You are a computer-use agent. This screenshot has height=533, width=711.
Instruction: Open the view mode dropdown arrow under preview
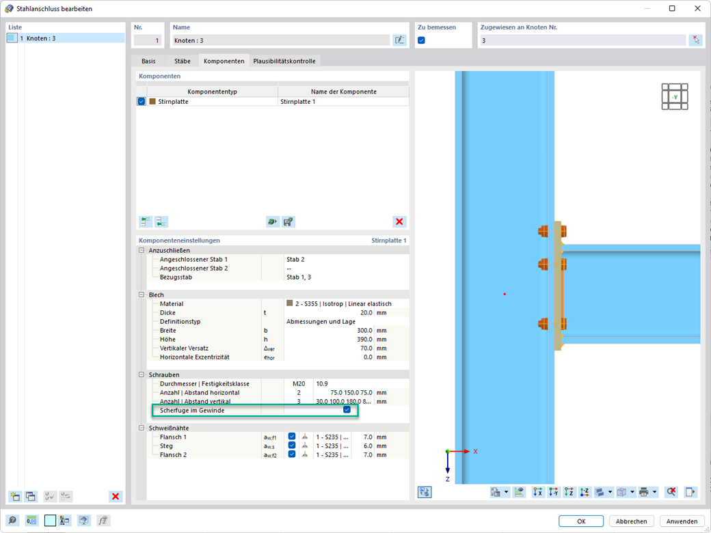(506, 492)
